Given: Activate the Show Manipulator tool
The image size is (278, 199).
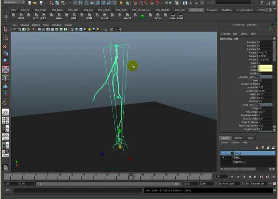Looking at the screenshot, I should pyautogui.click(x=6, y=94).
